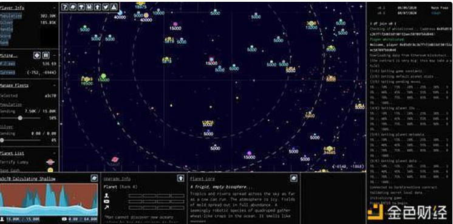
Task: Click the Planet Lore panel title
Action: click(202, 179)
